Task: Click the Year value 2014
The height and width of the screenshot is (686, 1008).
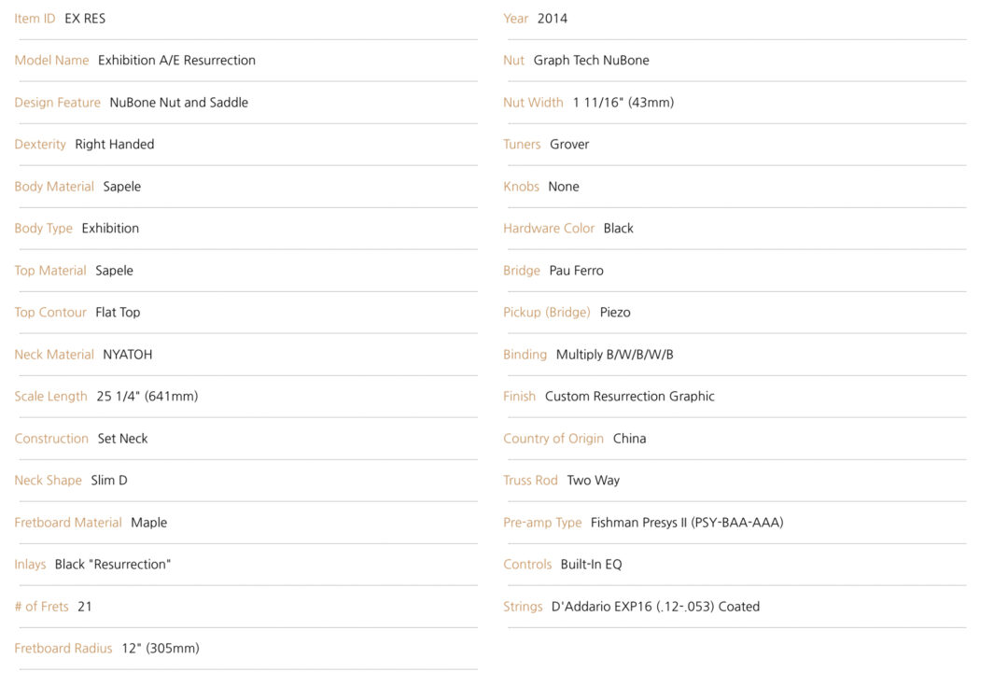Action: tap(553, 19)
